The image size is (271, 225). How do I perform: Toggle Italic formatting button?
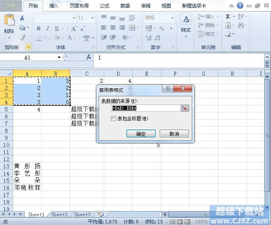tap(48, 29)
